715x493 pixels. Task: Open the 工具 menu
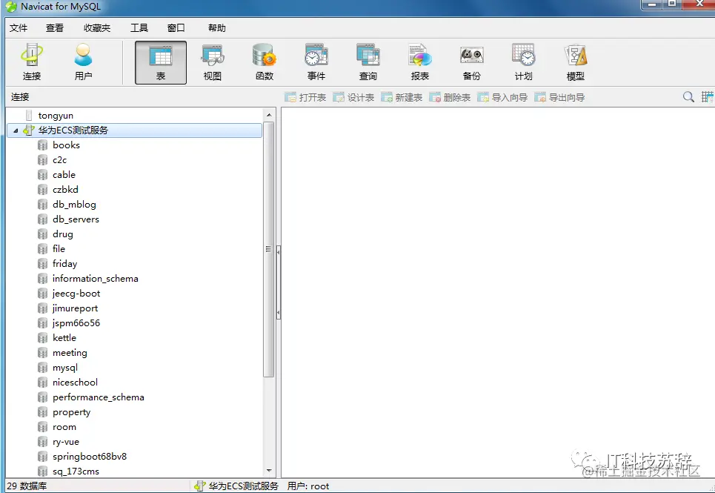[x=139, y=28]
